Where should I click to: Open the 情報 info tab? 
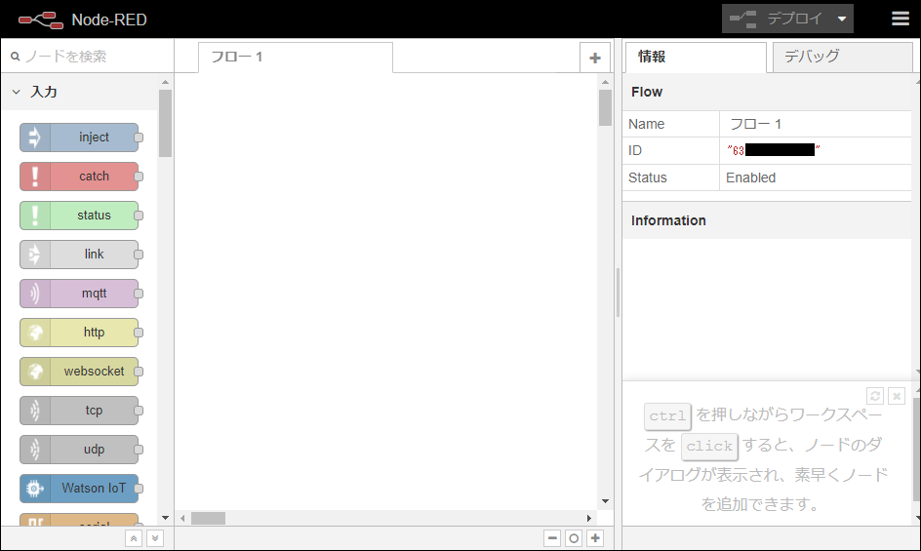pyautogui.click(x=695, y=57)
